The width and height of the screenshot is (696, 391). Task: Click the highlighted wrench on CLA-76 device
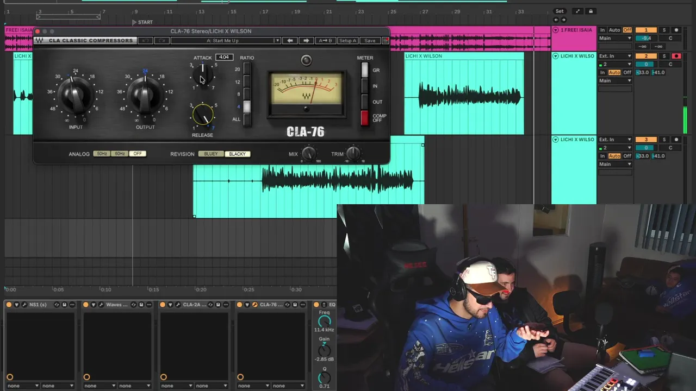254,305
